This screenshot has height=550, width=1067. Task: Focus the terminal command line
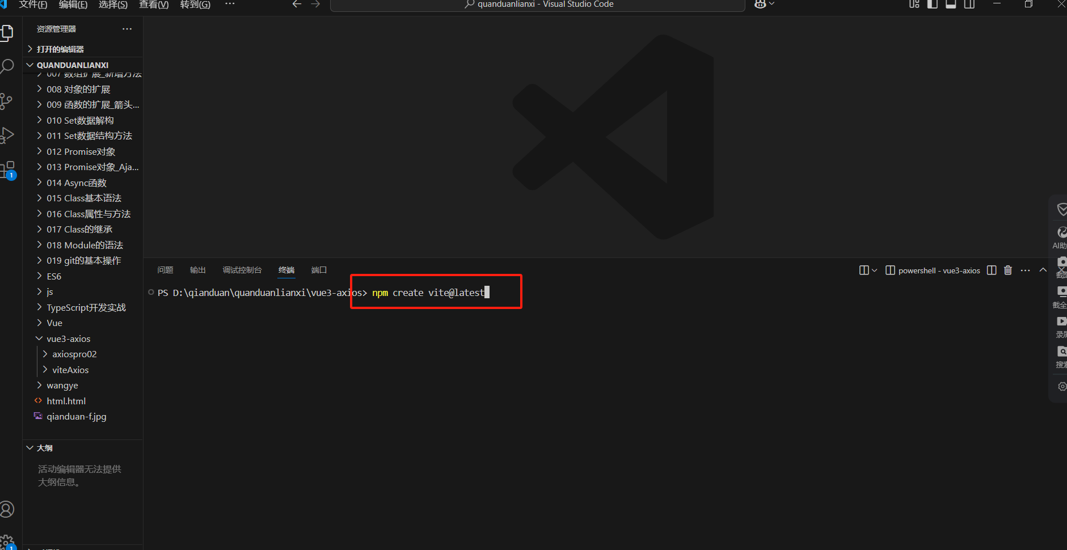(x=431, y=293)
